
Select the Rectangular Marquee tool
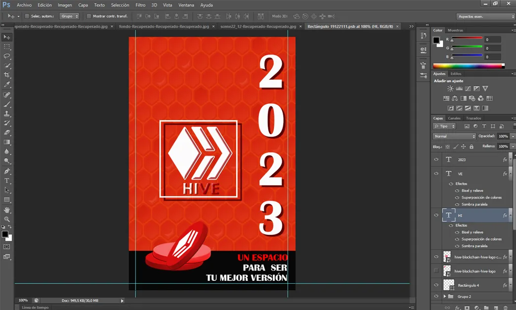coord(7,47)
